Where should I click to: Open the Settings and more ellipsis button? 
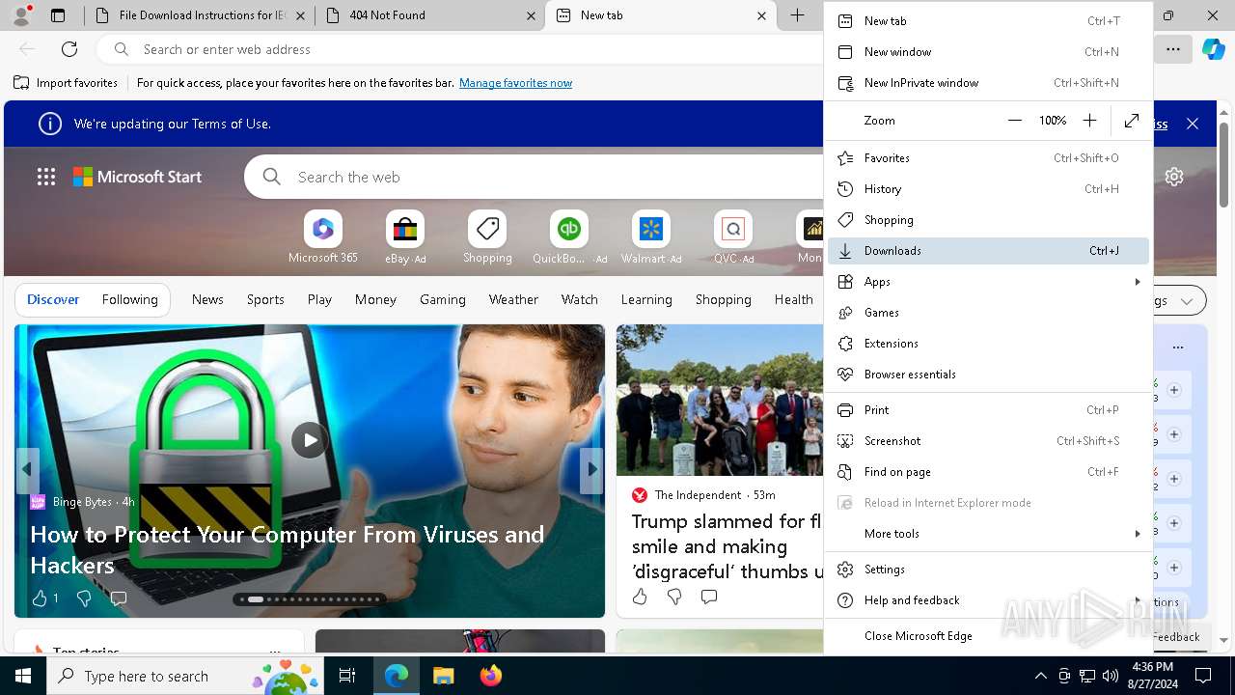[1172, 49]
